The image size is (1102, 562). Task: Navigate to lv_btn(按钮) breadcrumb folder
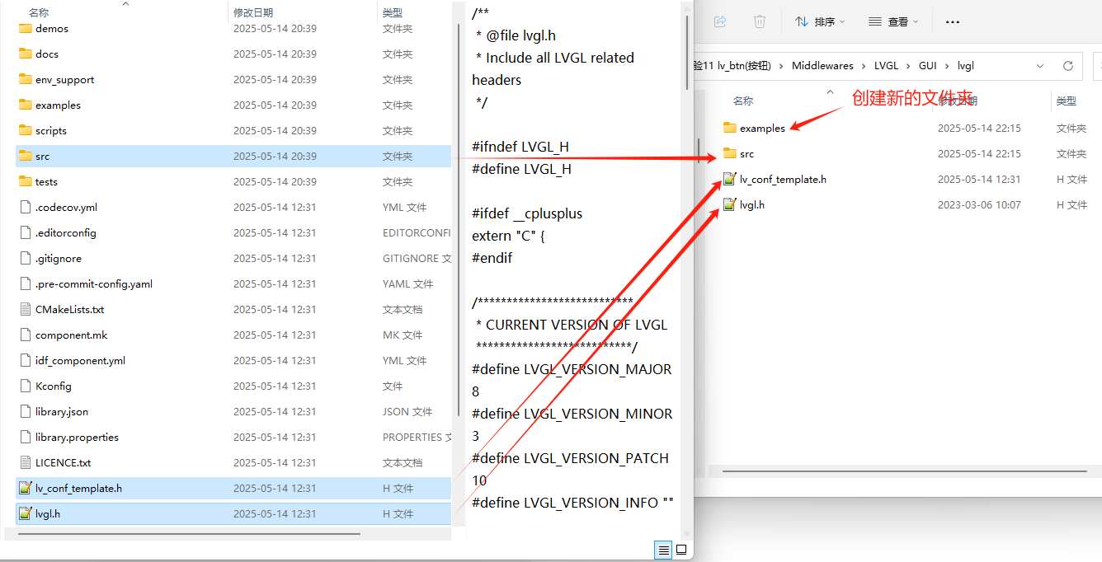coord(732,66)
